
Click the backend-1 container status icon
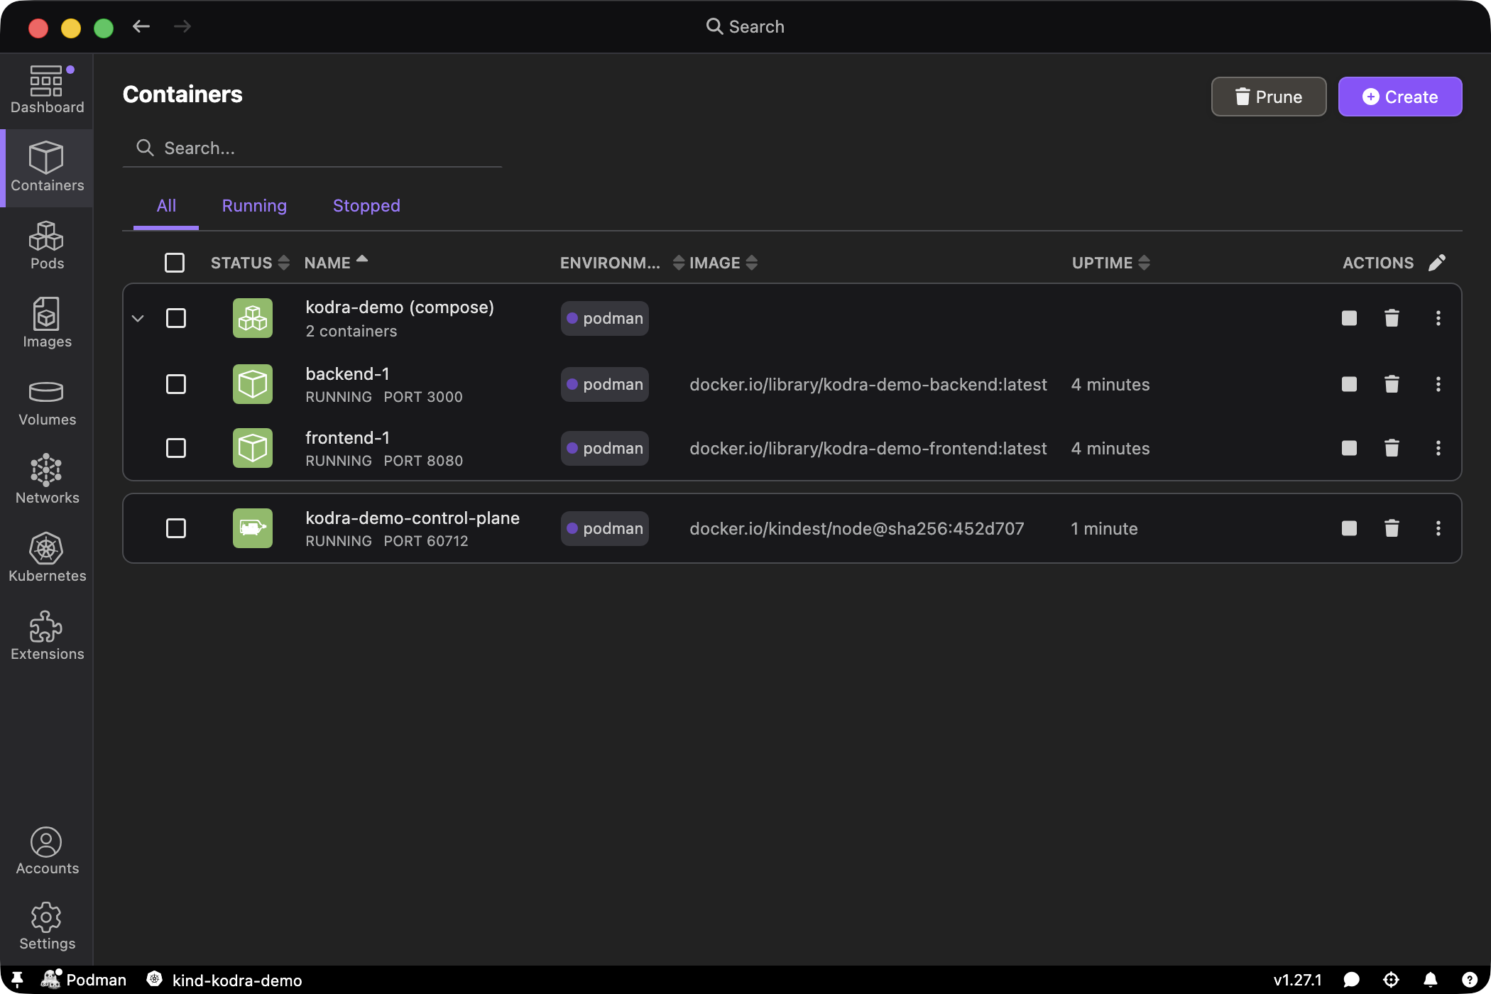pos(253,384)
